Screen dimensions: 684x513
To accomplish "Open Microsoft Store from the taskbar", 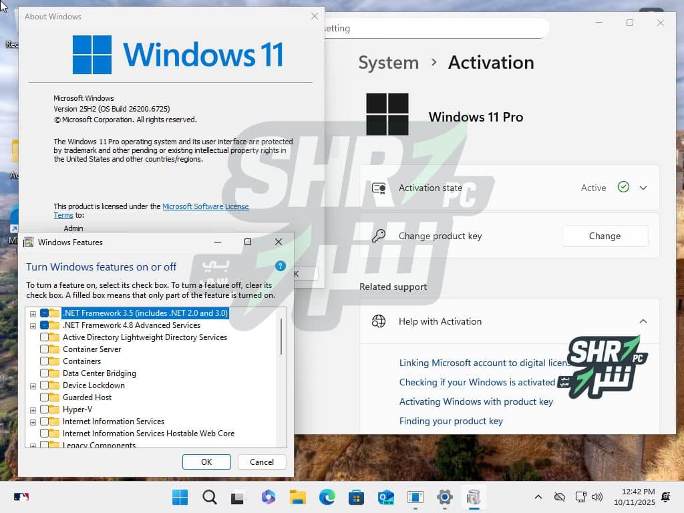I will click(356, 497).
